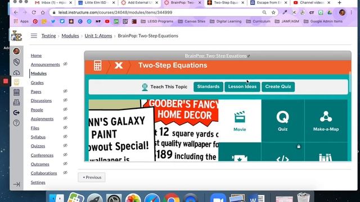Open Settings in course navigation

(38, 182)
